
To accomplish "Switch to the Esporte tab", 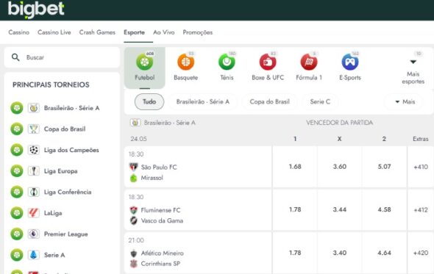I will (x=134, y=32).
